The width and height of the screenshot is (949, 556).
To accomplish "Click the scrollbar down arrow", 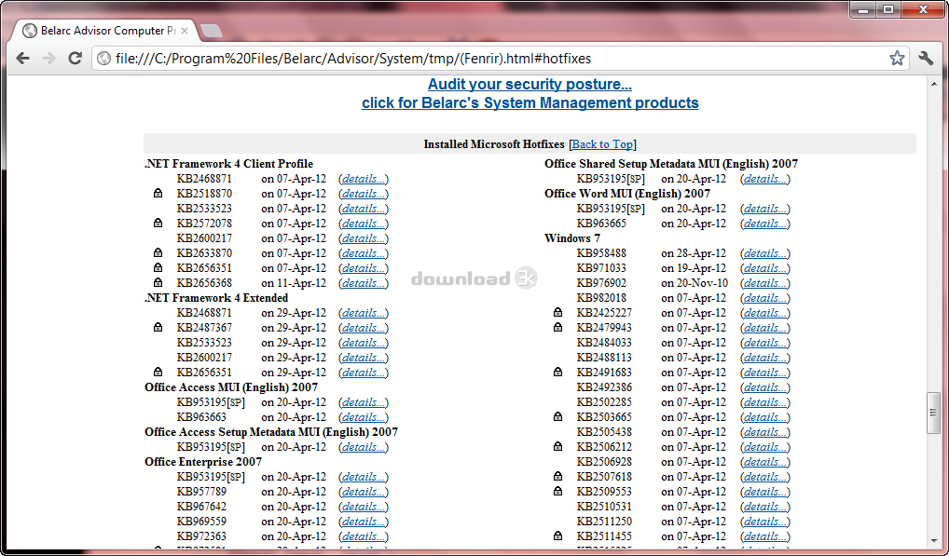I will coord(933,541).
